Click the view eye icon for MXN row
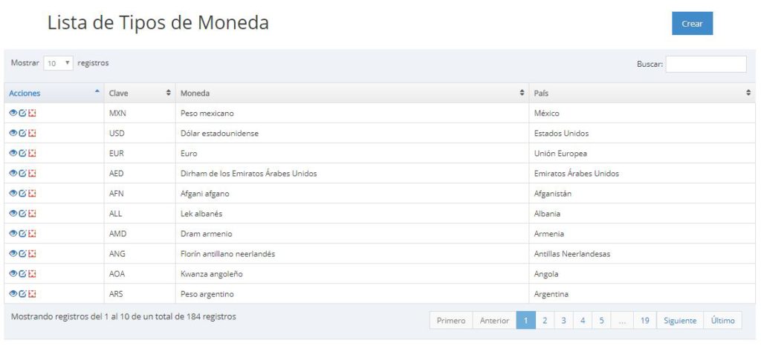Image resolution: width=761 pixels, height=346 pixels. click(13, 113)
